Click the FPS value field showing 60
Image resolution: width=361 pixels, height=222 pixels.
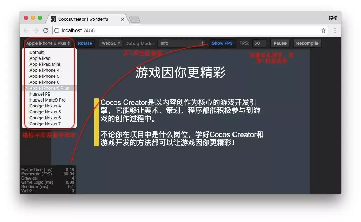click(260, 43)
